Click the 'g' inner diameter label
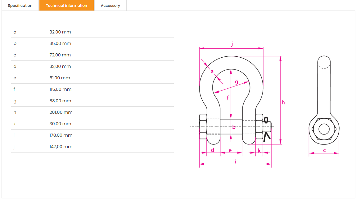The width and height of the screenshot is (356, 199). (237, 82)
